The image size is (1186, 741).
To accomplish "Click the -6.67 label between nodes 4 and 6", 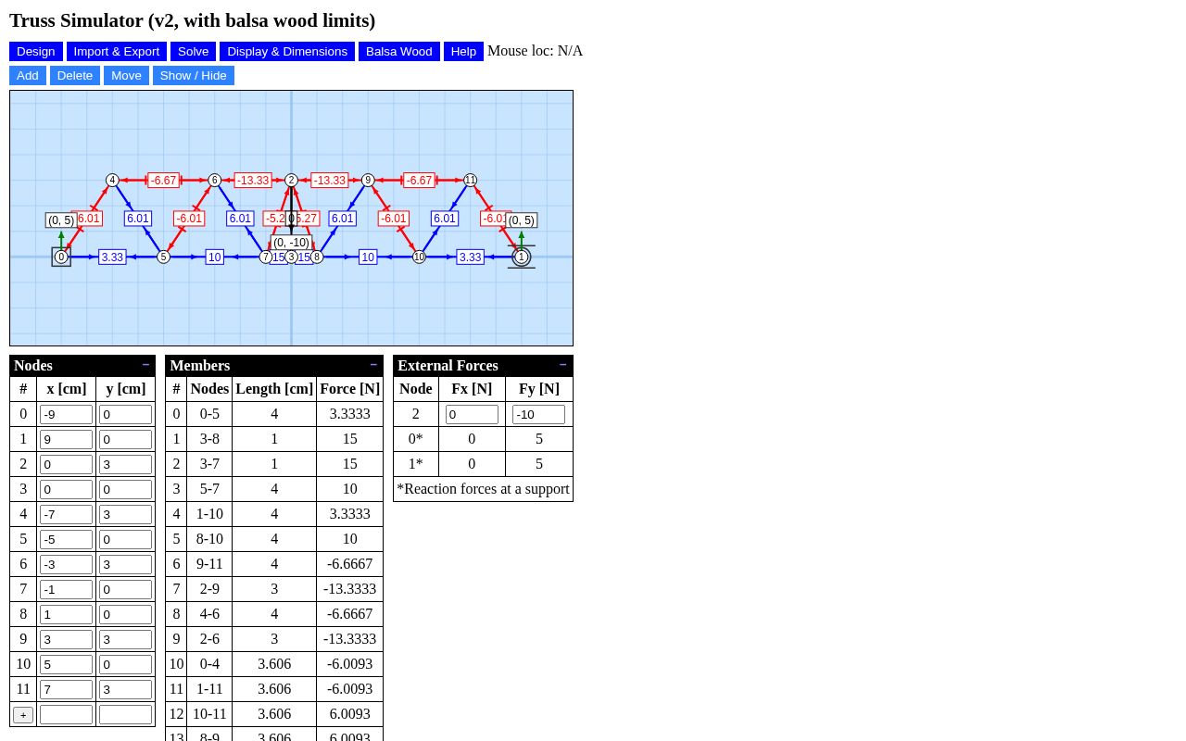I will pyautogui.click(x=164, y=181).
